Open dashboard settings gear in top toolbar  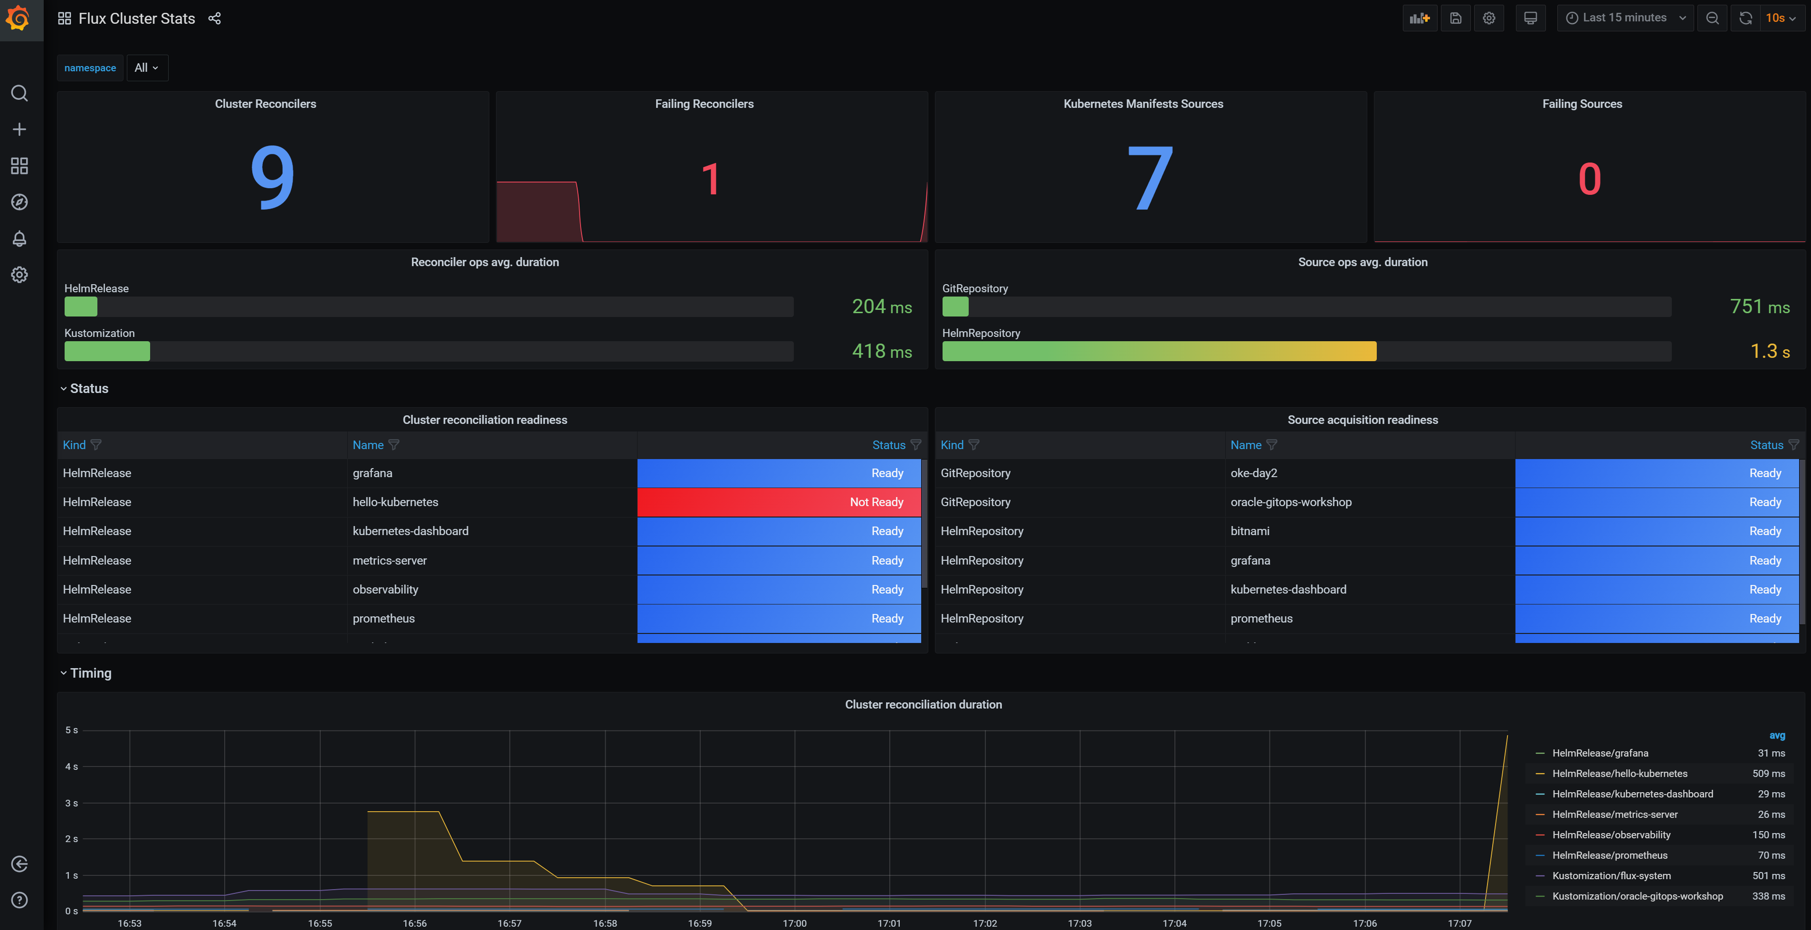click(x=1489, y=18)
